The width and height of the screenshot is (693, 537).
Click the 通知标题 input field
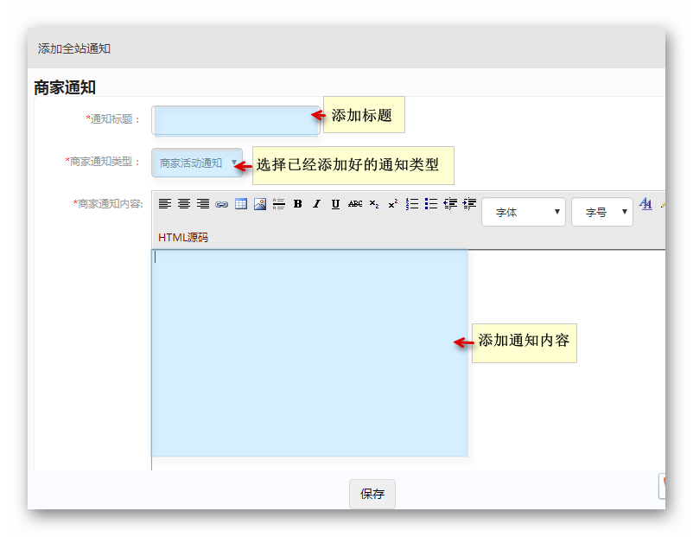[x=236, y=120]
